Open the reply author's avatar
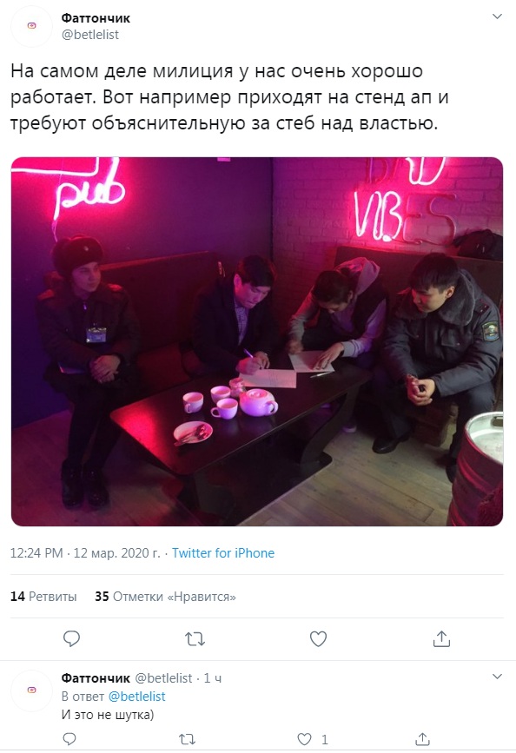This screenshot has width=516, height=753. [32, 690]
